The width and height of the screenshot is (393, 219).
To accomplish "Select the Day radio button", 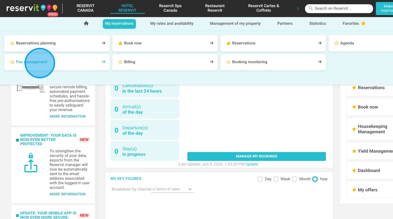I will [260, 179].
